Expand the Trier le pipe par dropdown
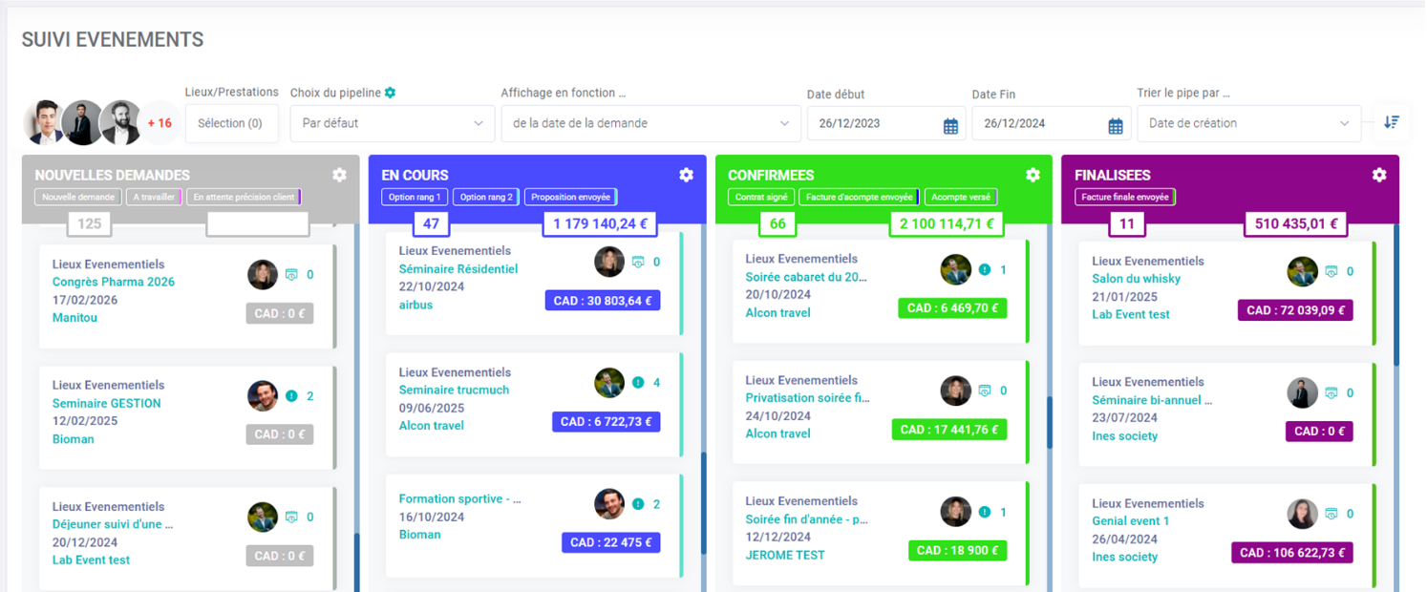Screen dimensions: 1427x592 [1248, 123]
